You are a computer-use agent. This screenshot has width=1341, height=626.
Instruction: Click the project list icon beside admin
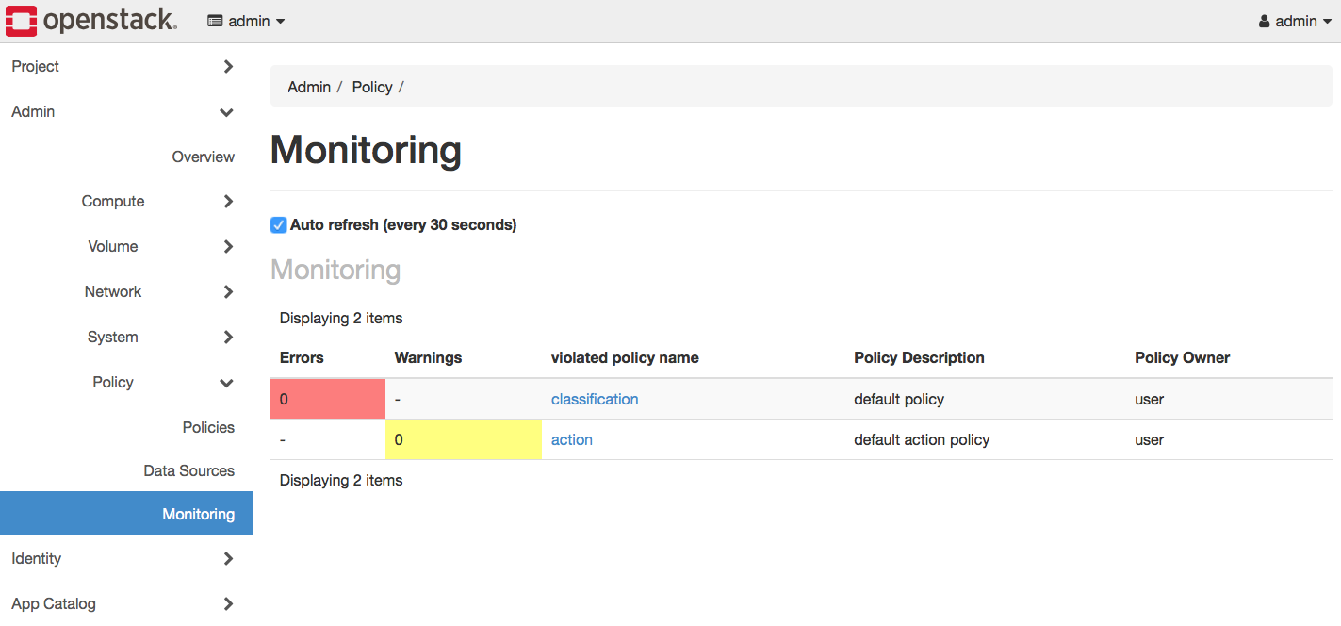pos(215,21)
